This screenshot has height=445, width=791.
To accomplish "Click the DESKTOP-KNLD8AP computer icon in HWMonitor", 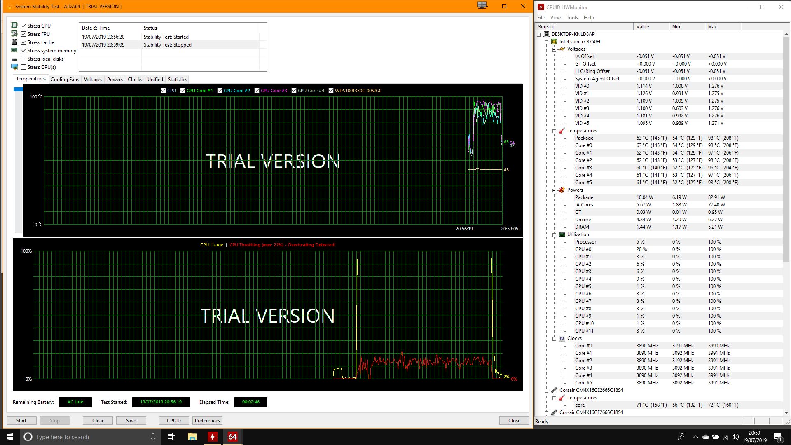I will point(546,34).
